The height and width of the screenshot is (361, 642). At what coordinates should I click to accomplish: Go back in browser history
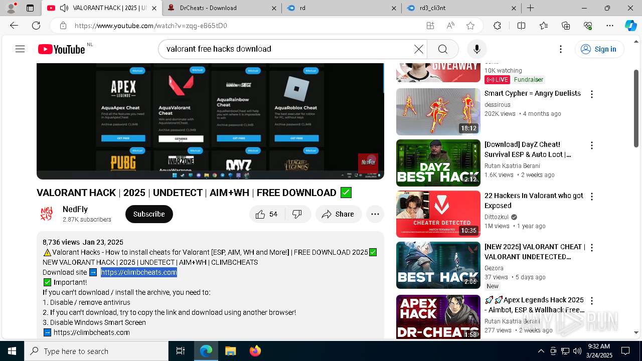coord(14,26)
